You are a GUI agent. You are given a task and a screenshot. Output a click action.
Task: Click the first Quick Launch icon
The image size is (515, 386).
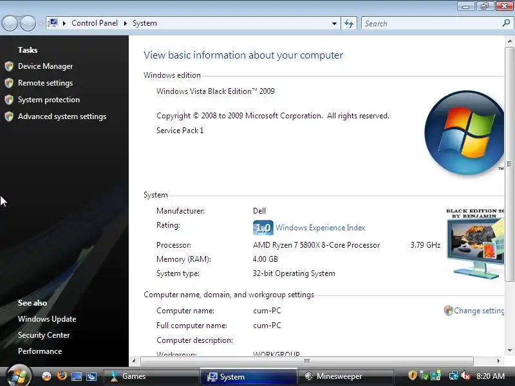point(46,376)
